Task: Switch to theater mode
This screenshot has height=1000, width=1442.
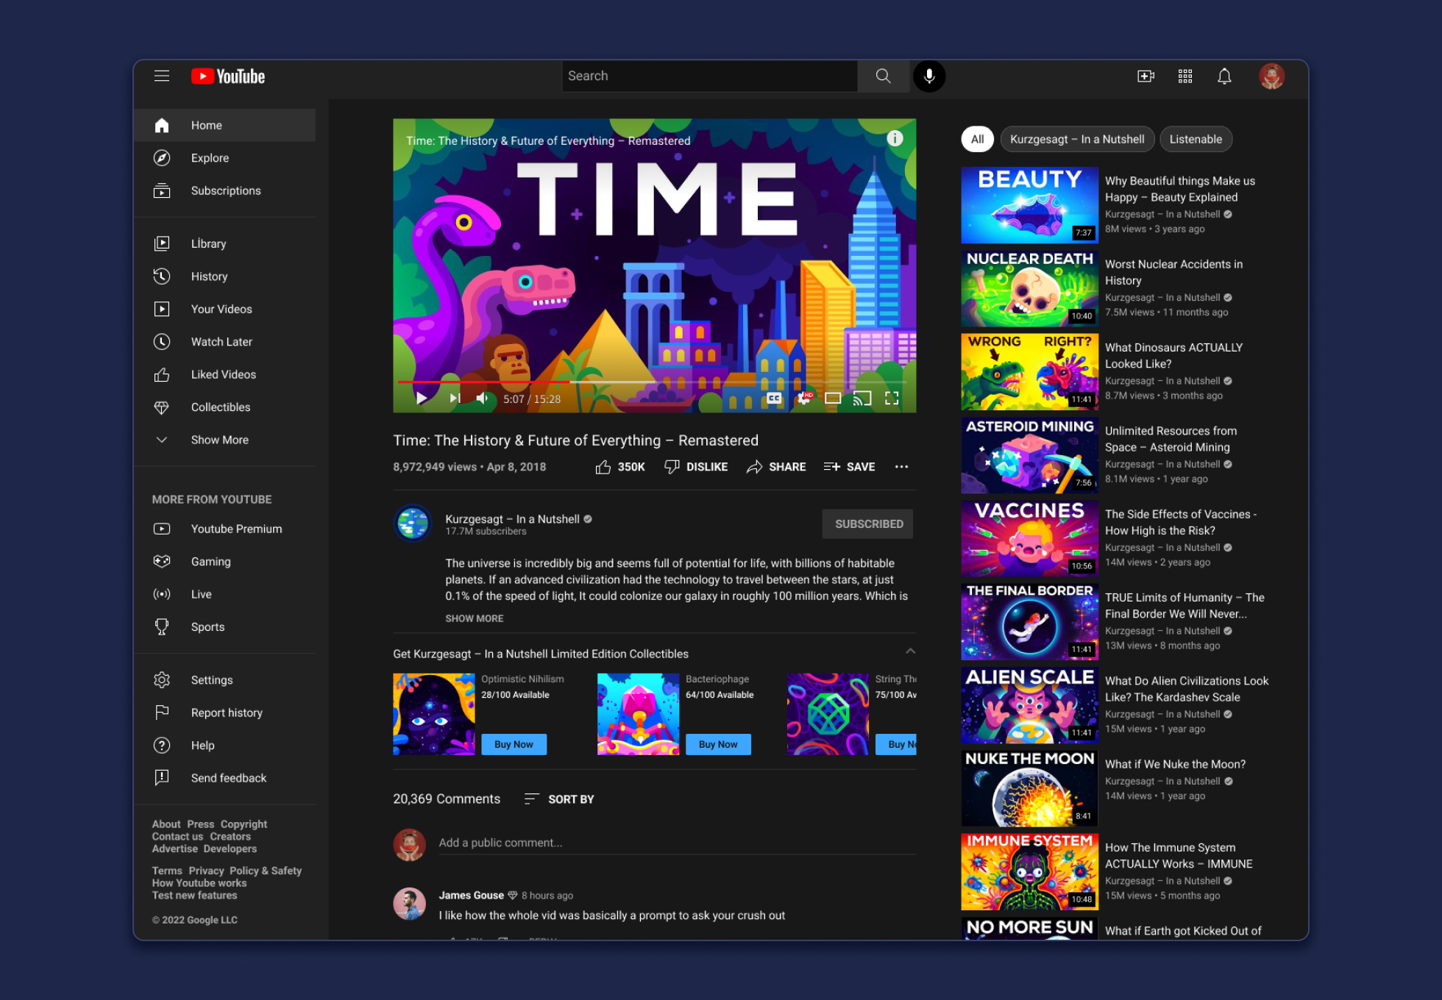Action: [x=833, y=398]
